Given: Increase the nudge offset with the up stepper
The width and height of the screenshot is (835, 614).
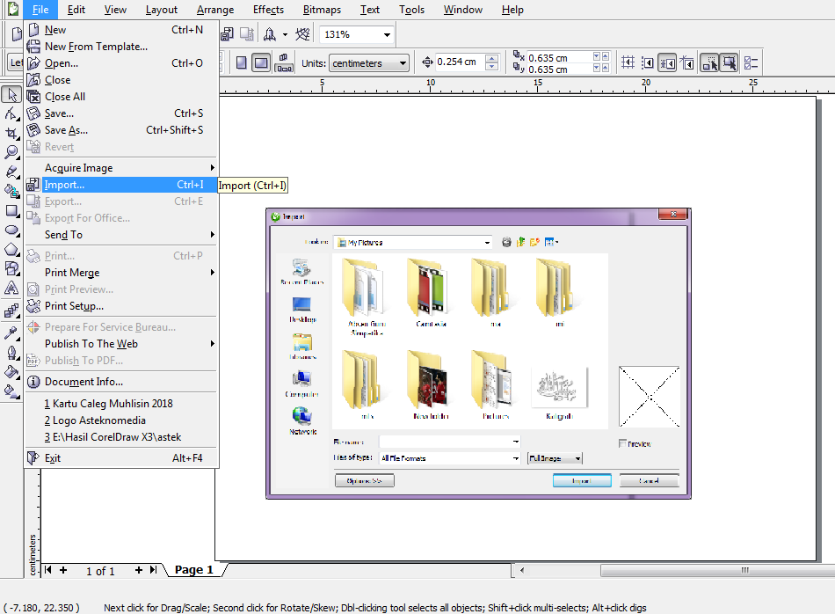Looking at the screenshot, I should (x=492, y=59).
